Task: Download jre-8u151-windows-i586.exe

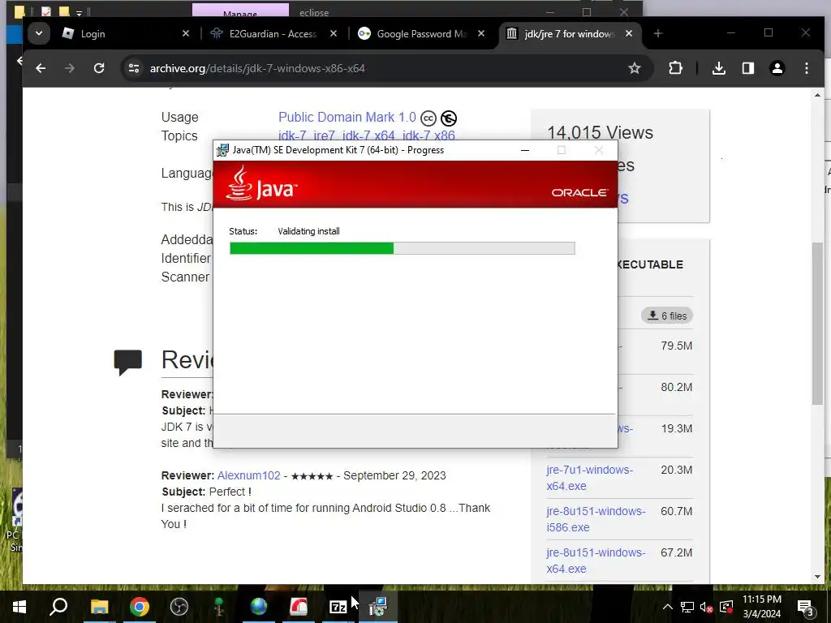Action: 596,519
